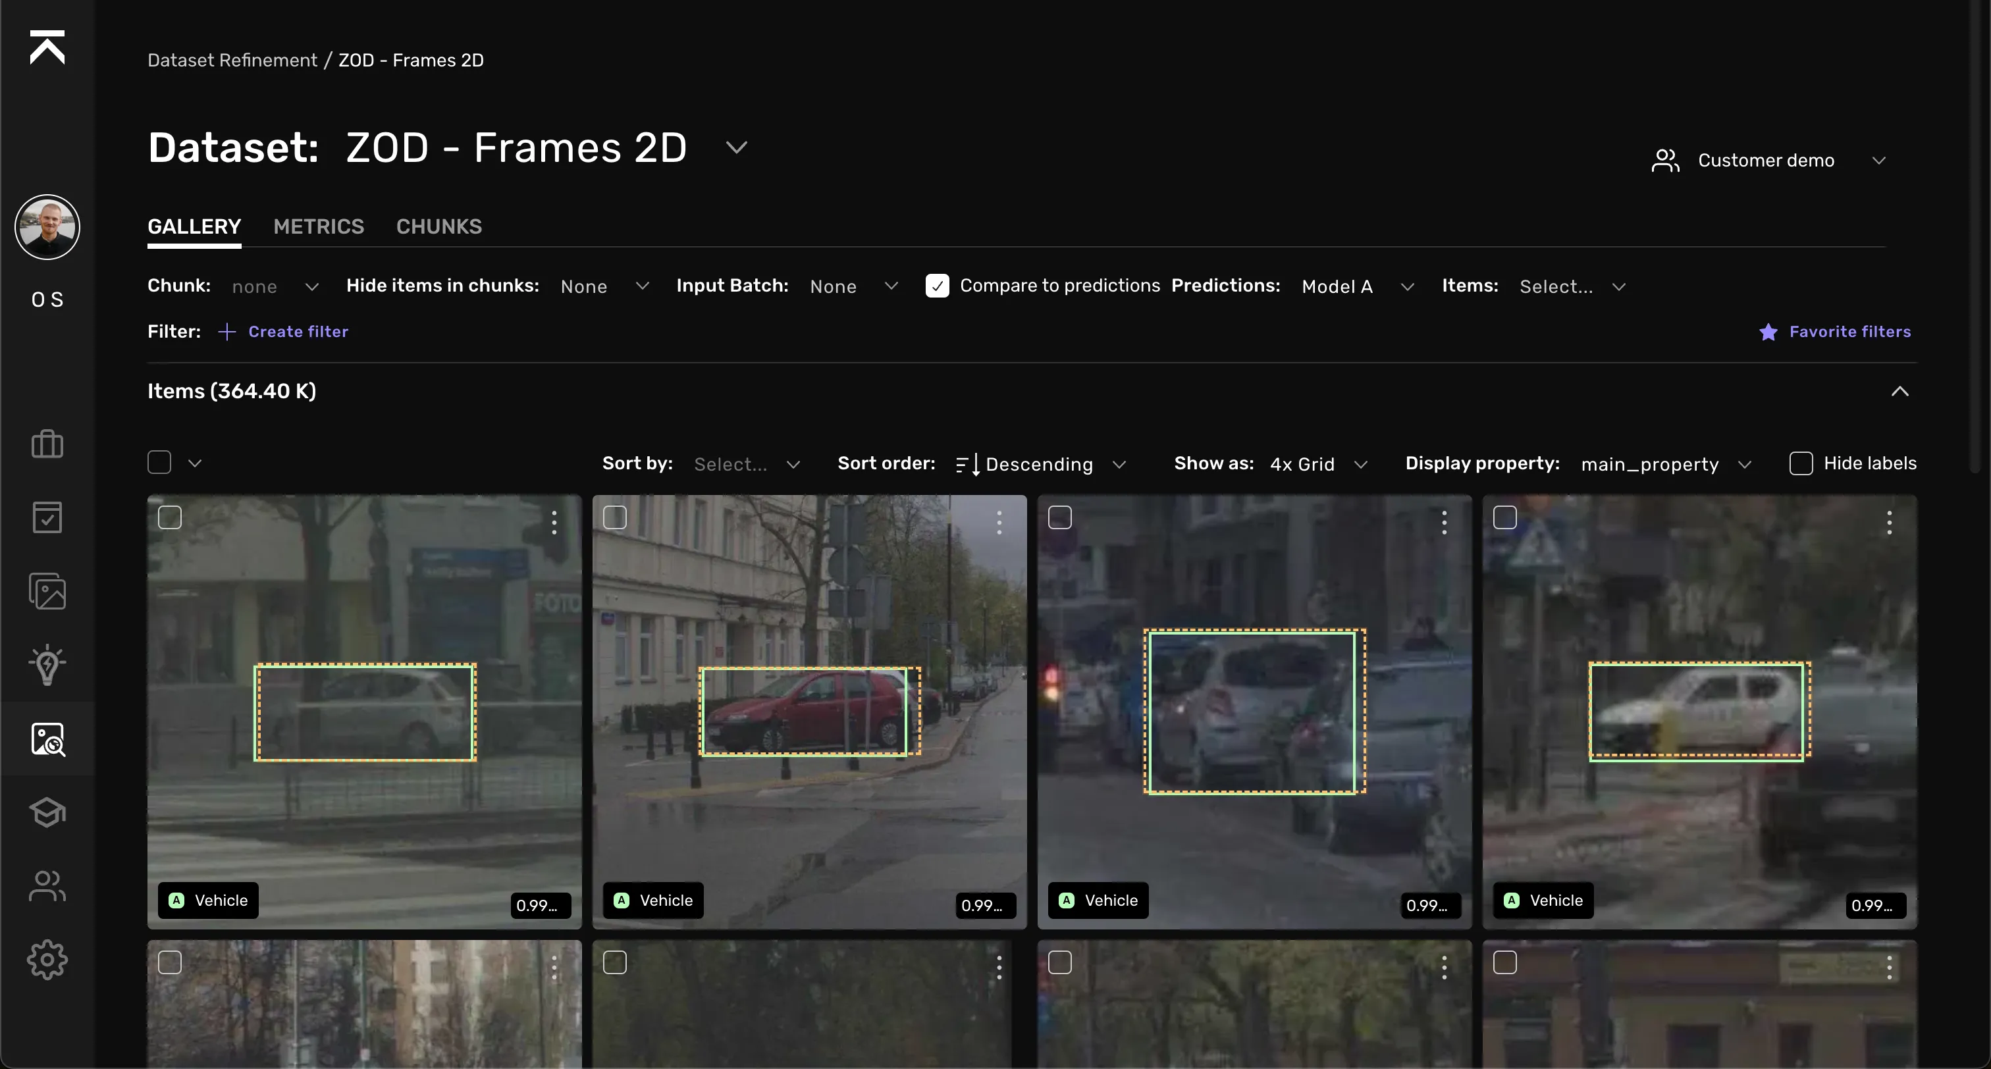Screen dimensions: 1991x1069
Task: Enable the Hide labels checkbox
Action: 1800,463
